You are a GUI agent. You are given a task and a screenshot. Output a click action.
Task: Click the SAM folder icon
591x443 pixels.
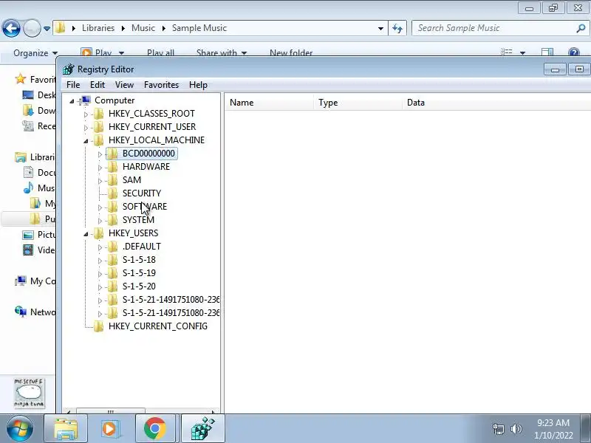[113, 179]
